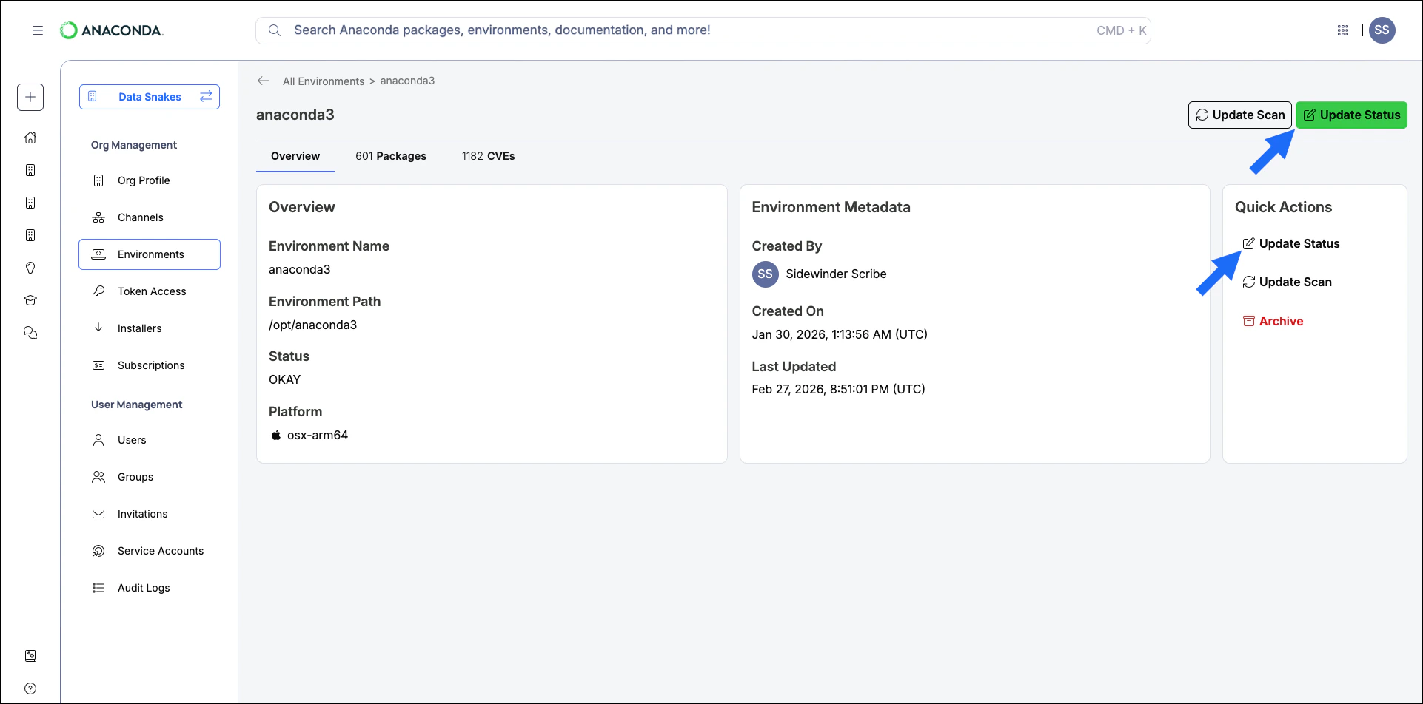Choose Update Status under Quick Actions
Image resolution: width=1423 pixels, height=704 pixels.
(1291, 243)
